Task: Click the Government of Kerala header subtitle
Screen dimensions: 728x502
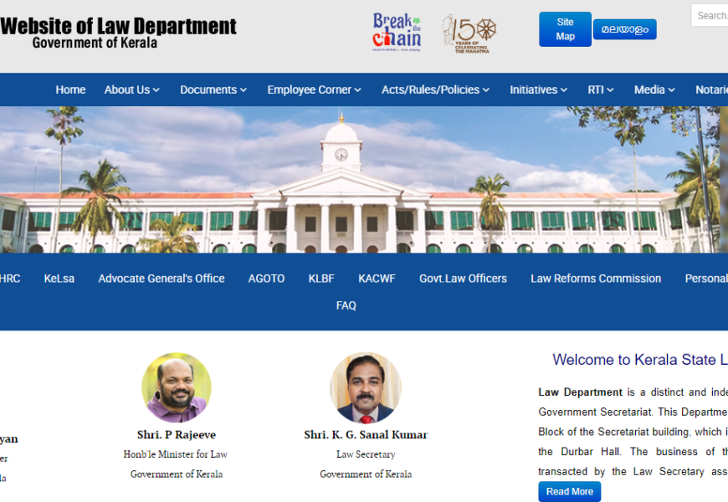Action: coord(95,43)
